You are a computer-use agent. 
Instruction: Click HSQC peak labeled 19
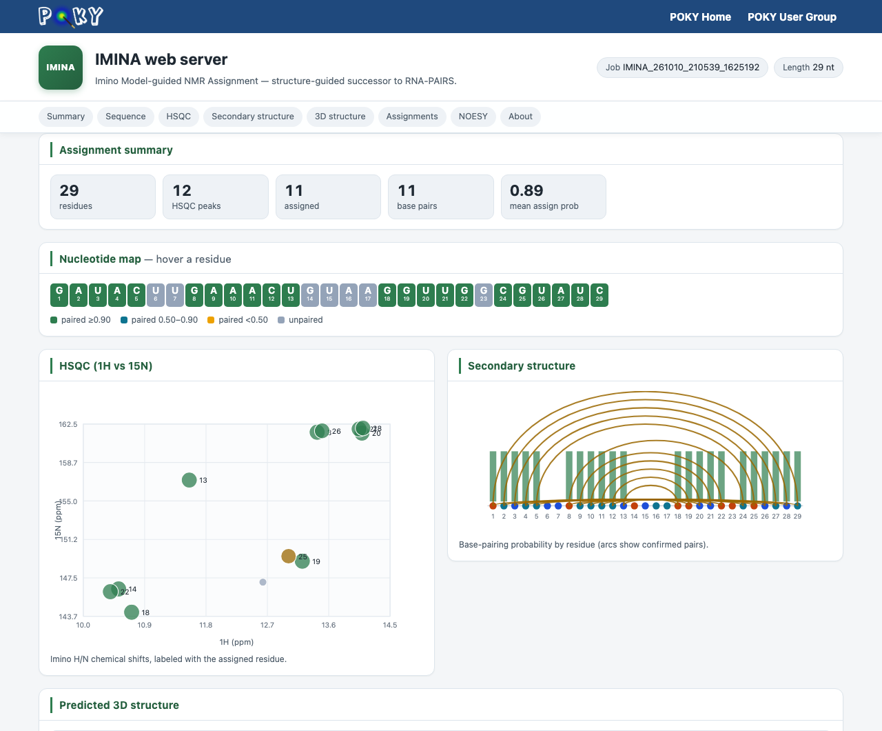[x=302, y=562]
